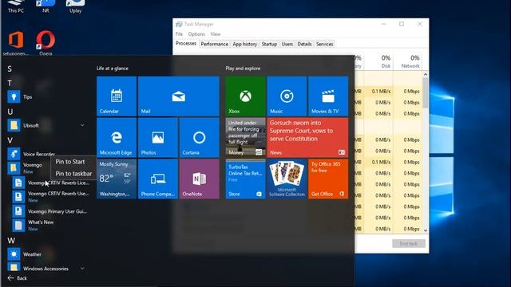Open the Weather tile showing Washington
Screen dimensions: 511x287
coord(117,179)
